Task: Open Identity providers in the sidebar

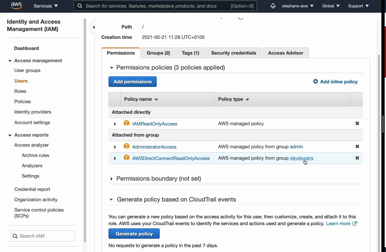Action: pyautogui.click(x=33, y=112)
